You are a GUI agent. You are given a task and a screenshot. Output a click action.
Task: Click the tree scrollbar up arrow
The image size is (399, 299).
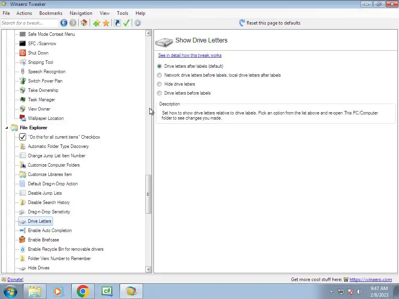(148, 33)
